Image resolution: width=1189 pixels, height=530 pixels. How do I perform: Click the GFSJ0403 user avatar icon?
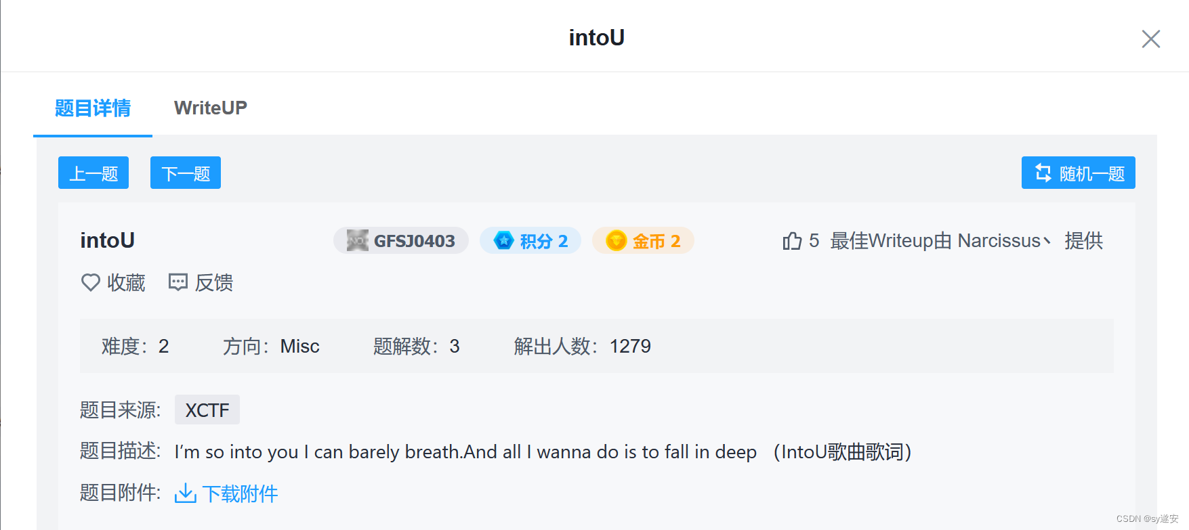pos(357,240)
